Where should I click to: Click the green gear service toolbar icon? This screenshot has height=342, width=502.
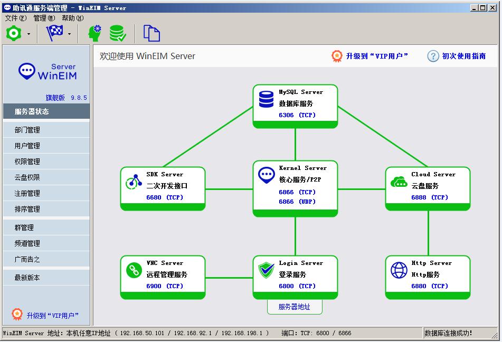pyautogui.click(x=14, y=33)
